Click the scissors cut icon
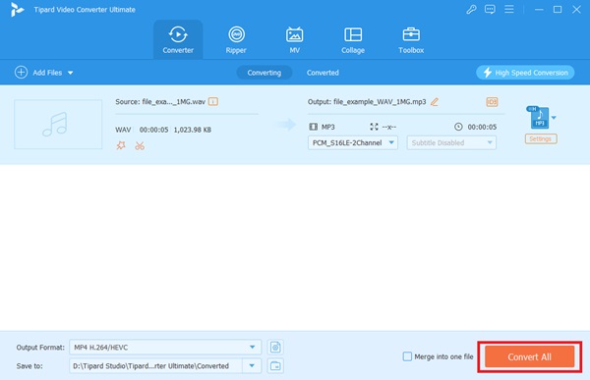This screenshot has width=590, height=380. click(x=140, y=145)
